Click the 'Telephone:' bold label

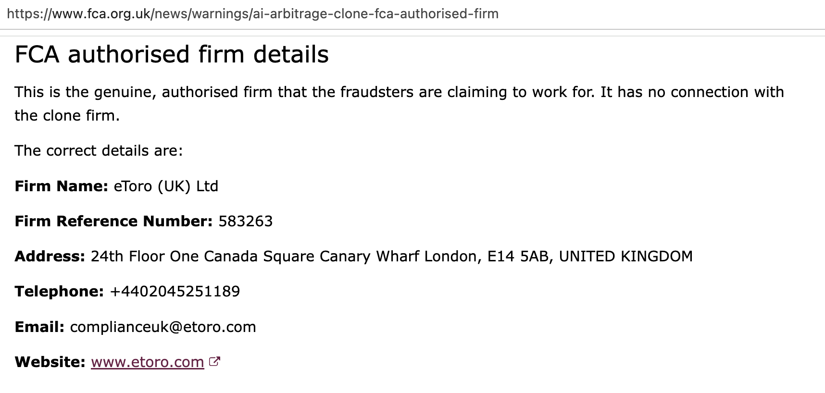[x=59, y=291]
